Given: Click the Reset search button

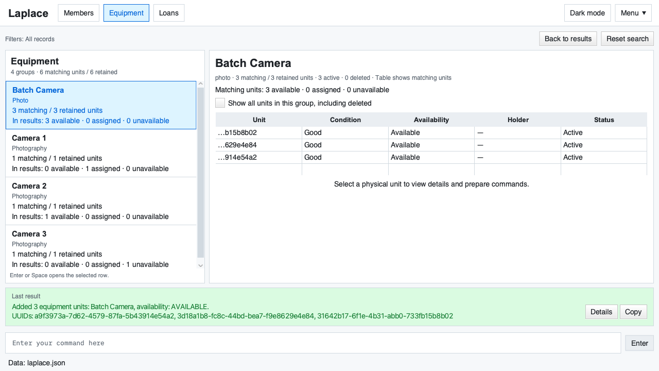Looking at the screenshot, I should coord(627,39).
